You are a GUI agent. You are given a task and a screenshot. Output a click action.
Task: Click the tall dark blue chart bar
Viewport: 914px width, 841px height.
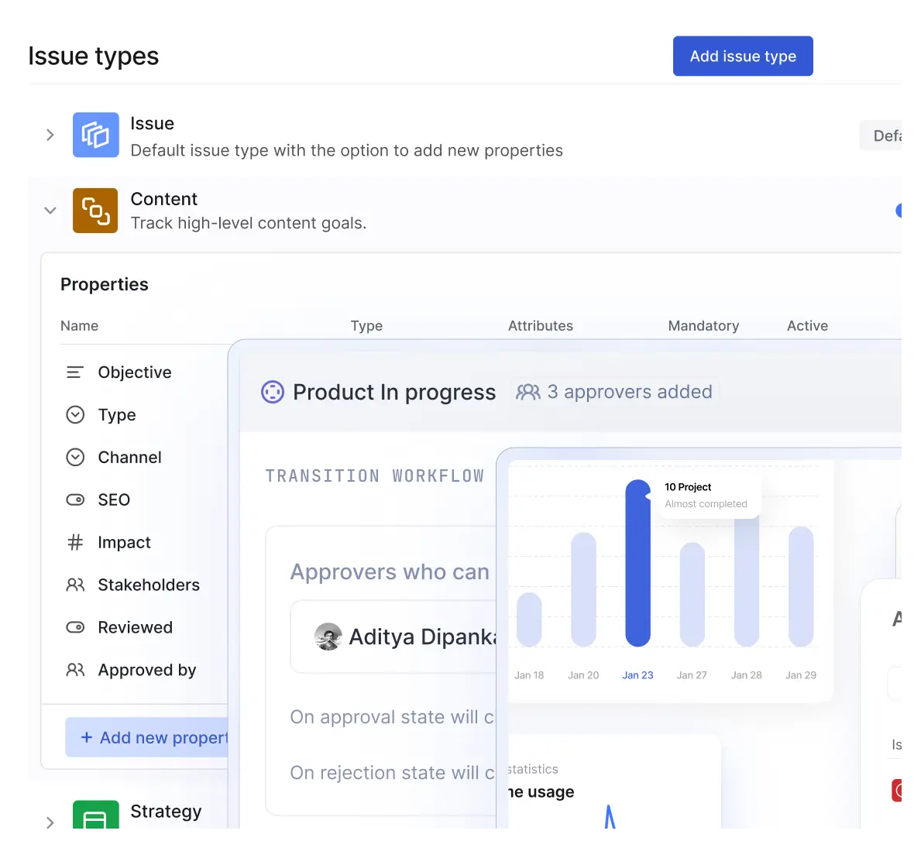pyautogui.click(x=637, y=563)
